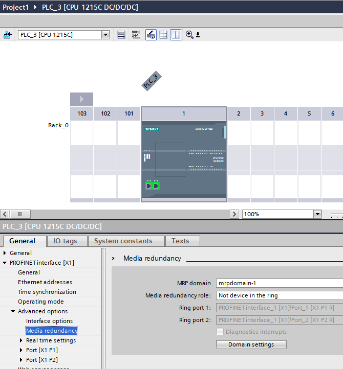Click the show module names icon
The width and height of the screenshot is (343, 369).
[136, 35]
